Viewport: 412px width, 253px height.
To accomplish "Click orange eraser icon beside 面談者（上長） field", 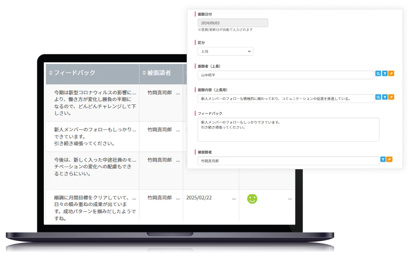I will coord(391,74).
